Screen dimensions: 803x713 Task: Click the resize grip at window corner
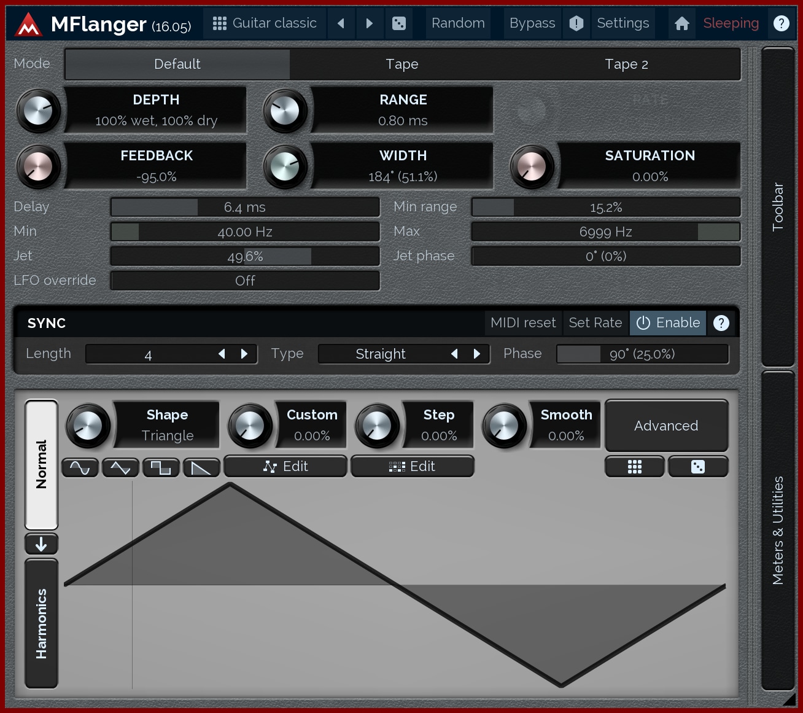click(x=790, y=699)
